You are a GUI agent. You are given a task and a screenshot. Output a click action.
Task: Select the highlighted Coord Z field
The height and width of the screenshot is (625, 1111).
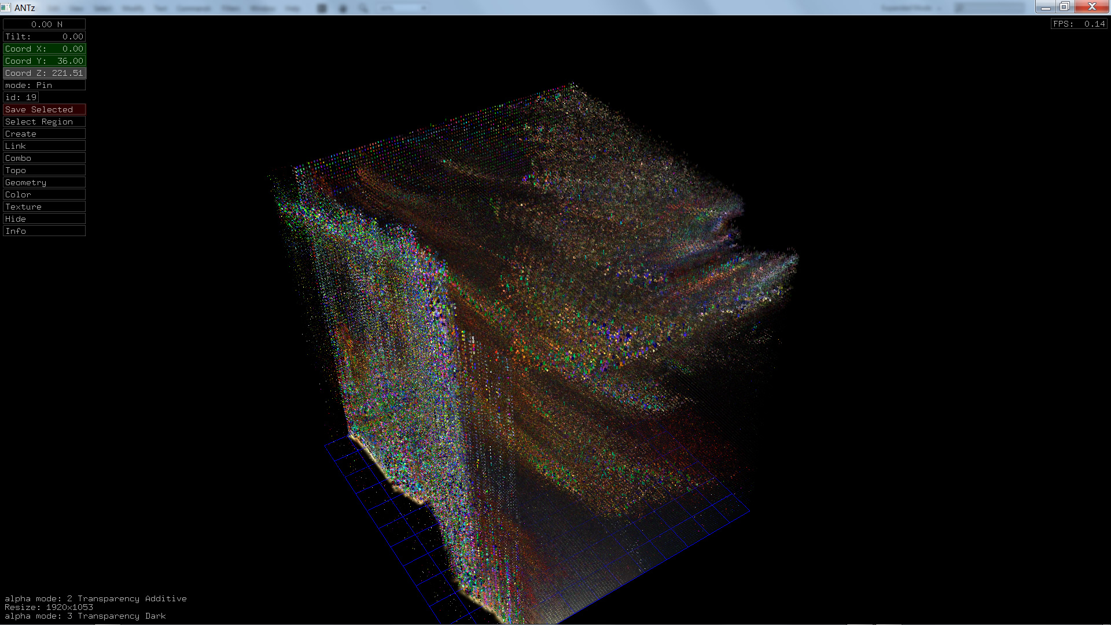pos(44,73)
